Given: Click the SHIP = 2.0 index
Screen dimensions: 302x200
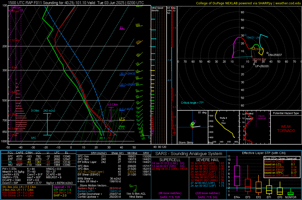Looking at the screenshot, I should 60,195.
